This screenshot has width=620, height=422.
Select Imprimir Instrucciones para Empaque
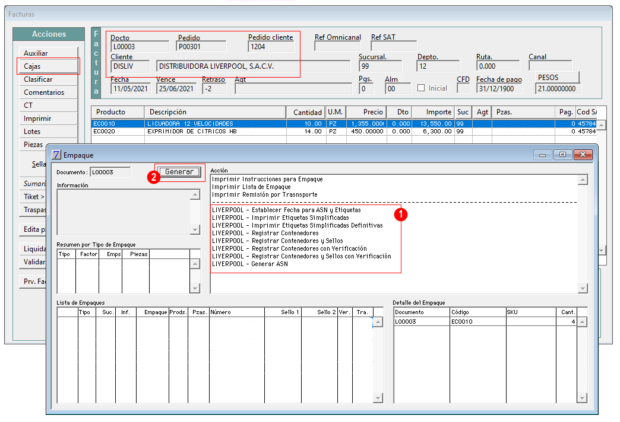267,179
